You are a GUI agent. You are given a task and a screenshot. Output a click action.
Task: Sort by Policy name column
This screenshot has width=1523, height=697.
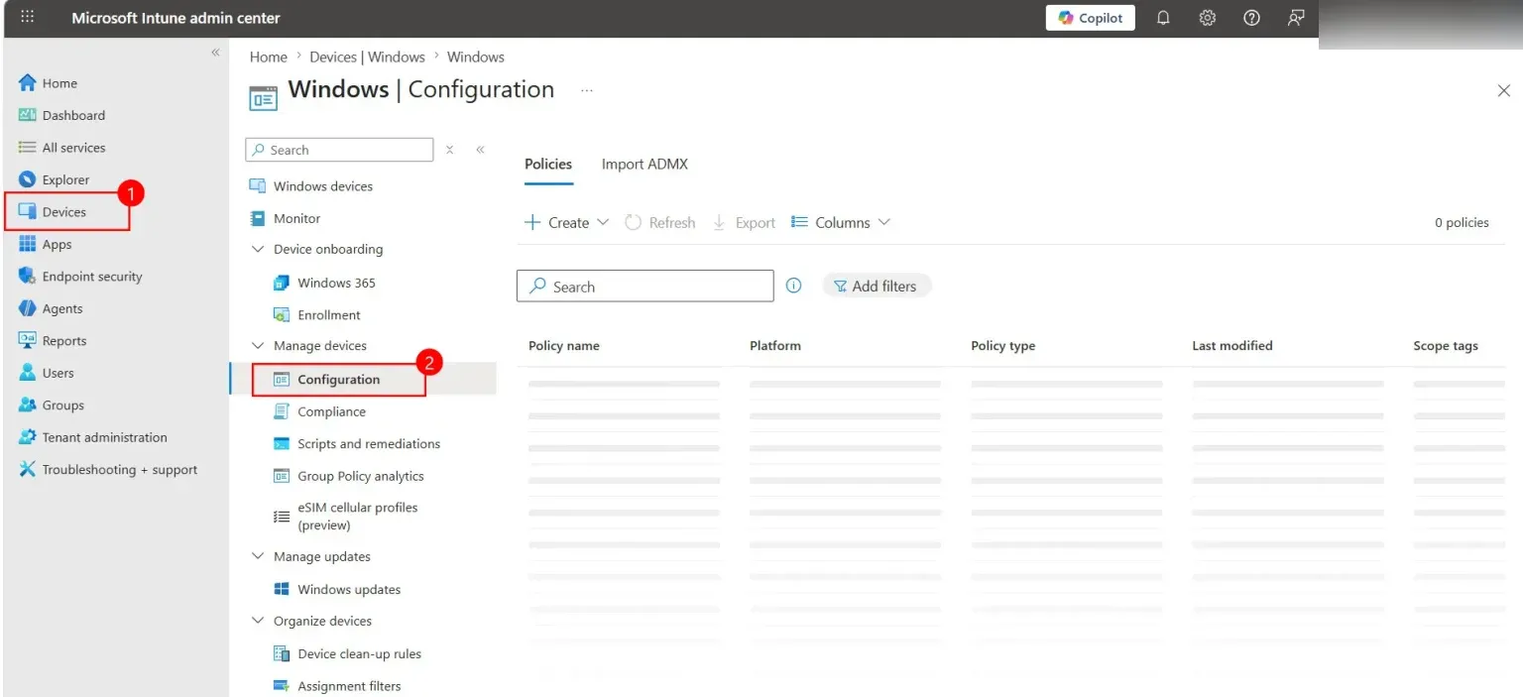click(x=564, y=346)
